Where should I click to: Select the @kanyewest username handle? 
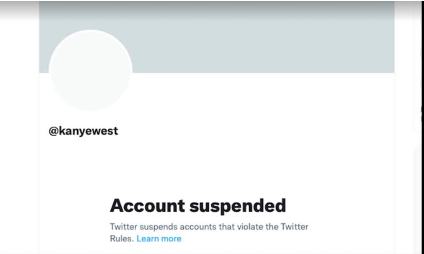point(84,131)
